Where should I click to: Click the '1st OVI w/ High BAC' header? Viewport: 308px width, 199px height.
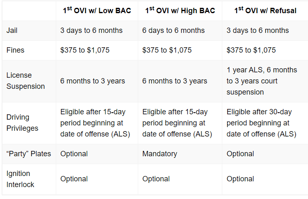(180, 10)
